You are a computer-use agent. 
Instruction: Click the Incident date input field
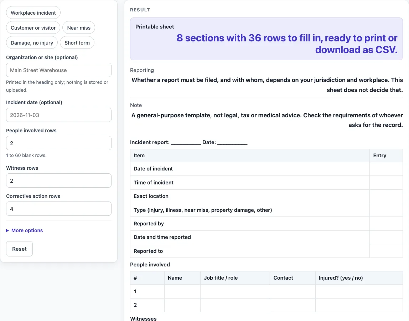59,115
